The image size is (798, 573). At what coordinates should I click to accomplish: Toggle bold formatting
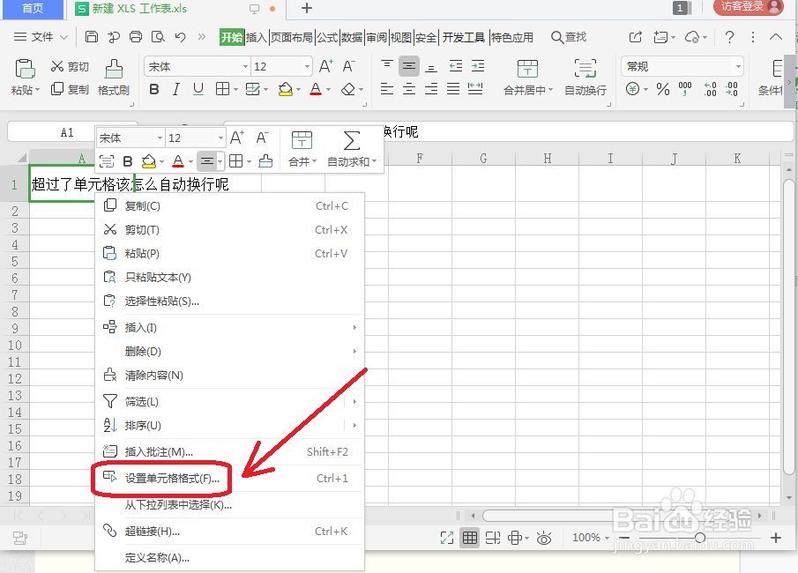click(x=154, y=89)
